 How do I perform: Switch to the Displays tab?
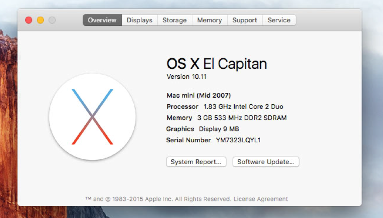coord(139,20)
